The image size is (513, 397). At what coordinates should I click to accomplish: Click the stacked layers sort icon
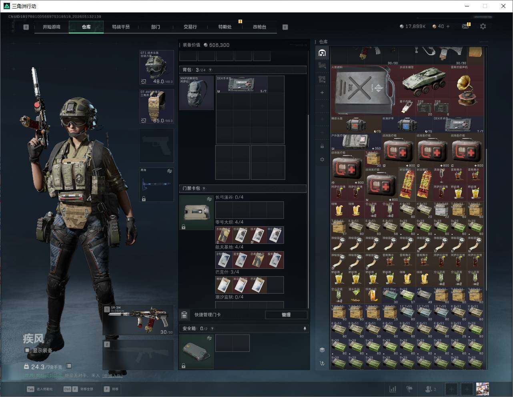[x=322, y=349]
